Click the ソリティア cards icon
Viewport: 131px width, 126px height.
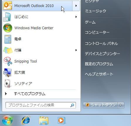click(x=8, y=84)
